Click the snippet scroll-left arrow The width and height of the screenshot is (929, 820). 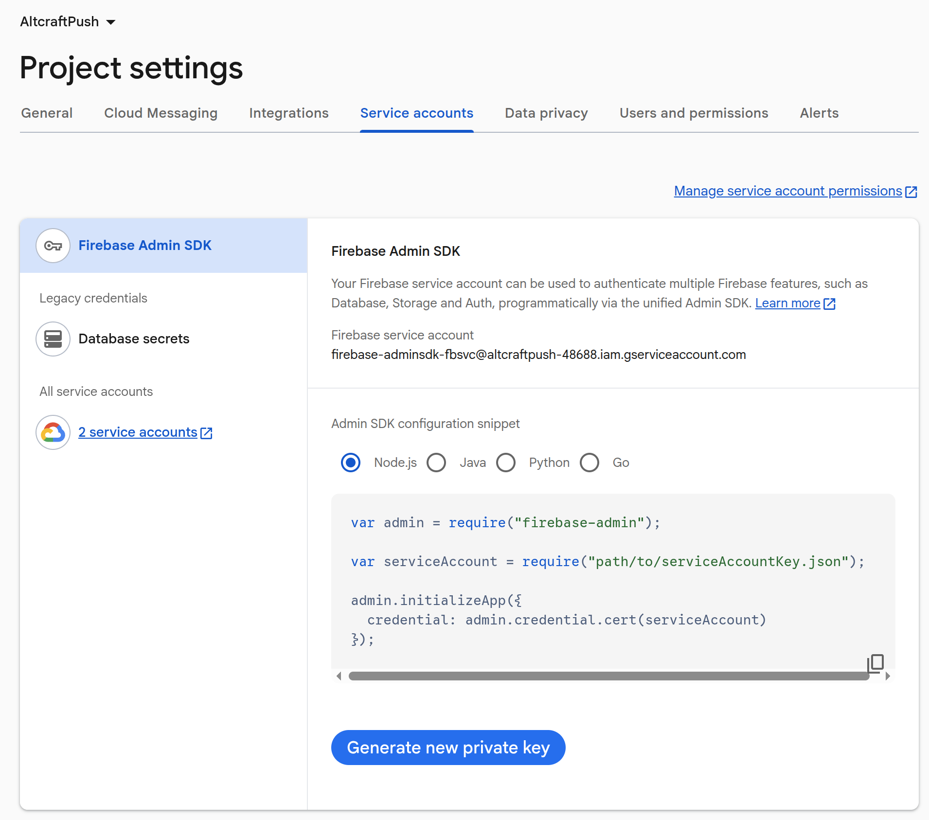click(339, 676)
